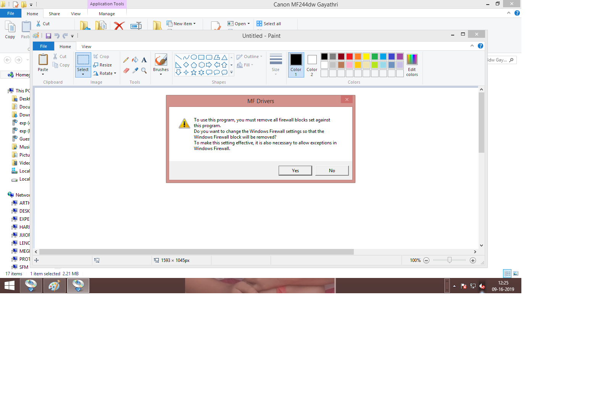Select the Oval shape in Shapes gallery
The image size is (608, 399).
[194, 57]
